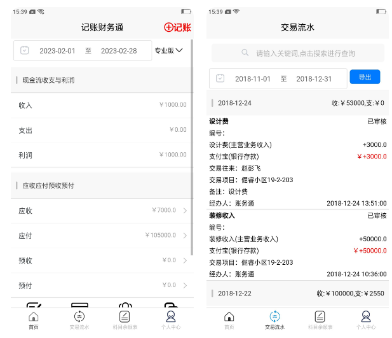The width and height of the screenshot is (392, 338).
Task: Select start date 2018-11-01
Action: pyautogui.click(x=253, y=79)
